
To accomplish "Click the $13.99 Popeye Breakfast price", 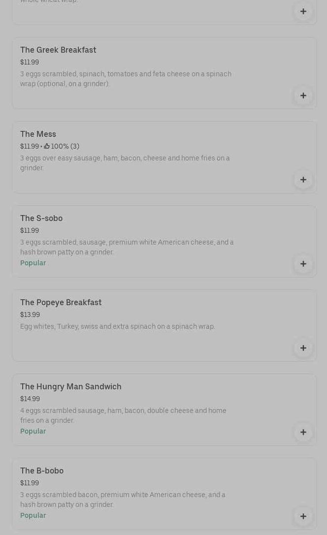I will 30,315.
